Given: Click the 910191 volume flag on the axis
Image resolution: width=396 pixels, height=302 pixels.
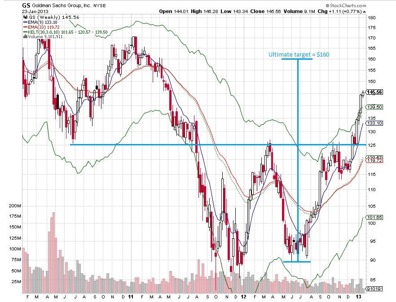Looking at the screenshot, I should (x=374, y=289).
